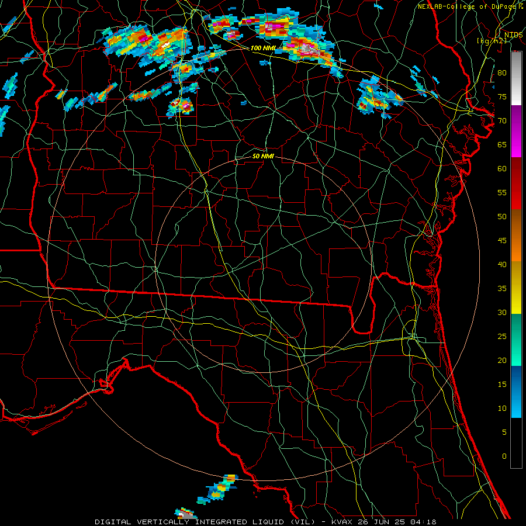
Task: Click the 100 NMI range ring label
Action: pos(263,48)
